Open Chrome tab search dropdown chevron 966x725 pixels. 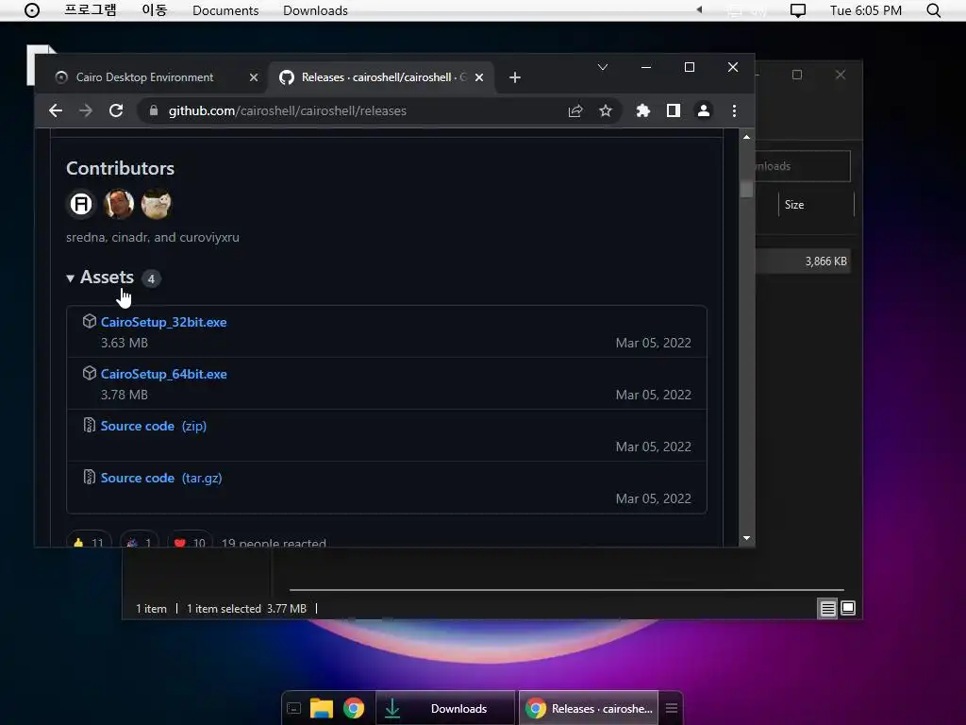click(603, 67)
